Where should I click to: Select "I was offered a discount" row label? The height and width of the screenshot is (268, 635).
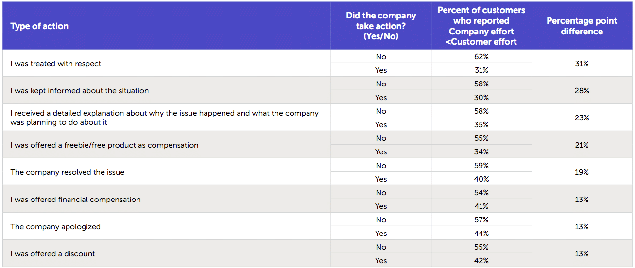[x=53, y=254]
